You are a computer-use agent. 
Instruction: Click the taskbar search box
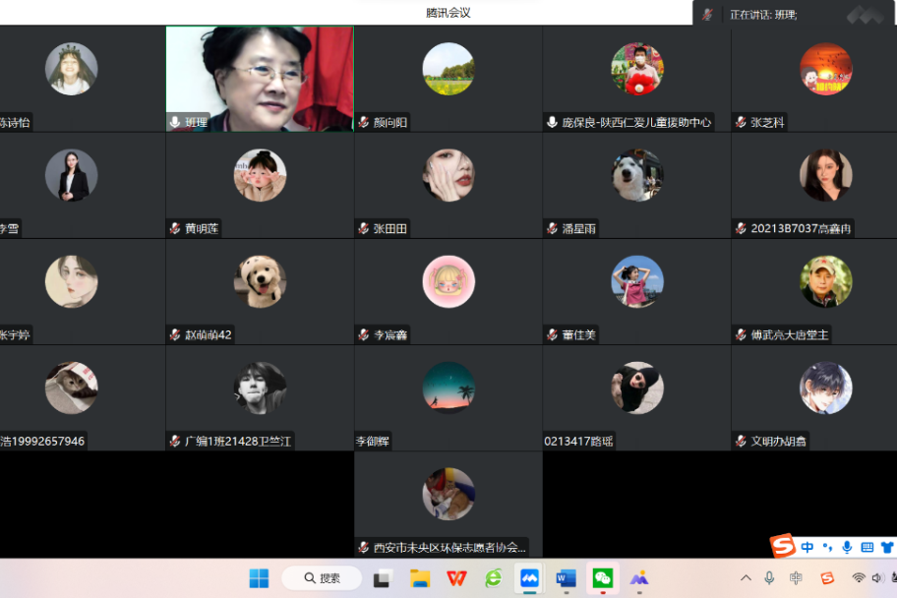321,578
